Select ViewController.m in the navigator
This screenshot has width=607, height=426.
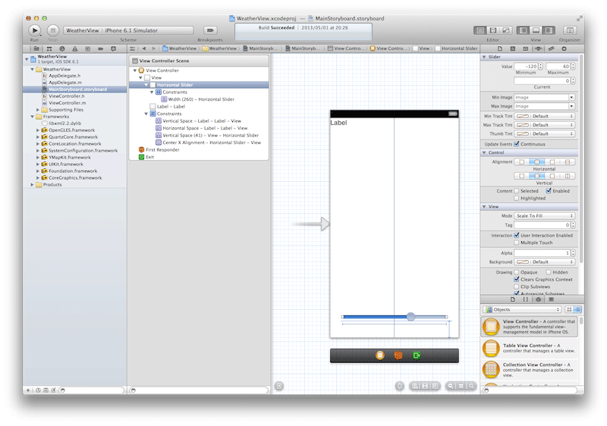point(68,103)
